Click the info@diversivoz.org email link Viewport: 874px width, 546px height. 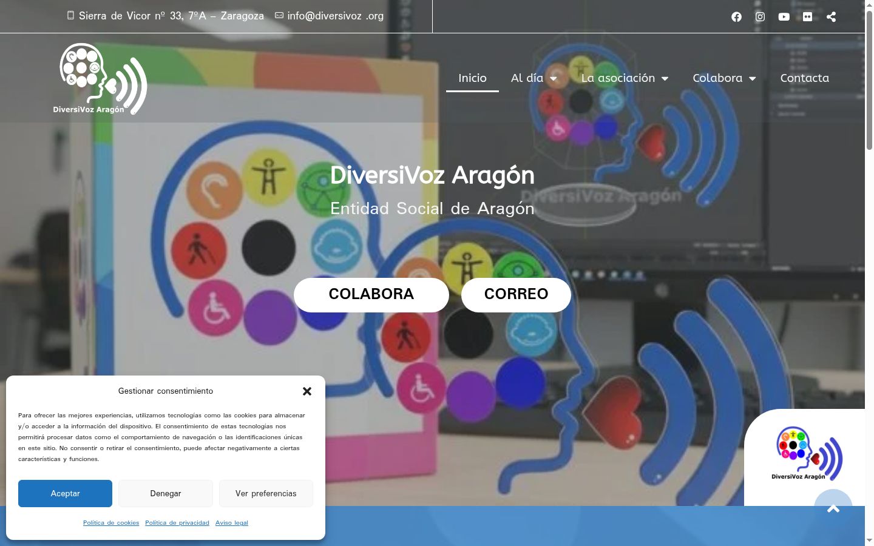335,16
